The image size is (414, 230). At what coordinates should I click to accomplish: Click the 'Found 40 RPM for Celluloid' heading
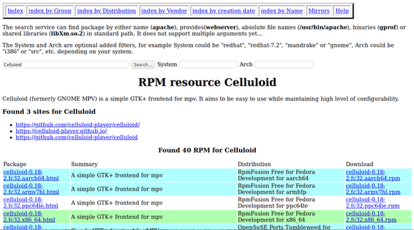point(207,150)
